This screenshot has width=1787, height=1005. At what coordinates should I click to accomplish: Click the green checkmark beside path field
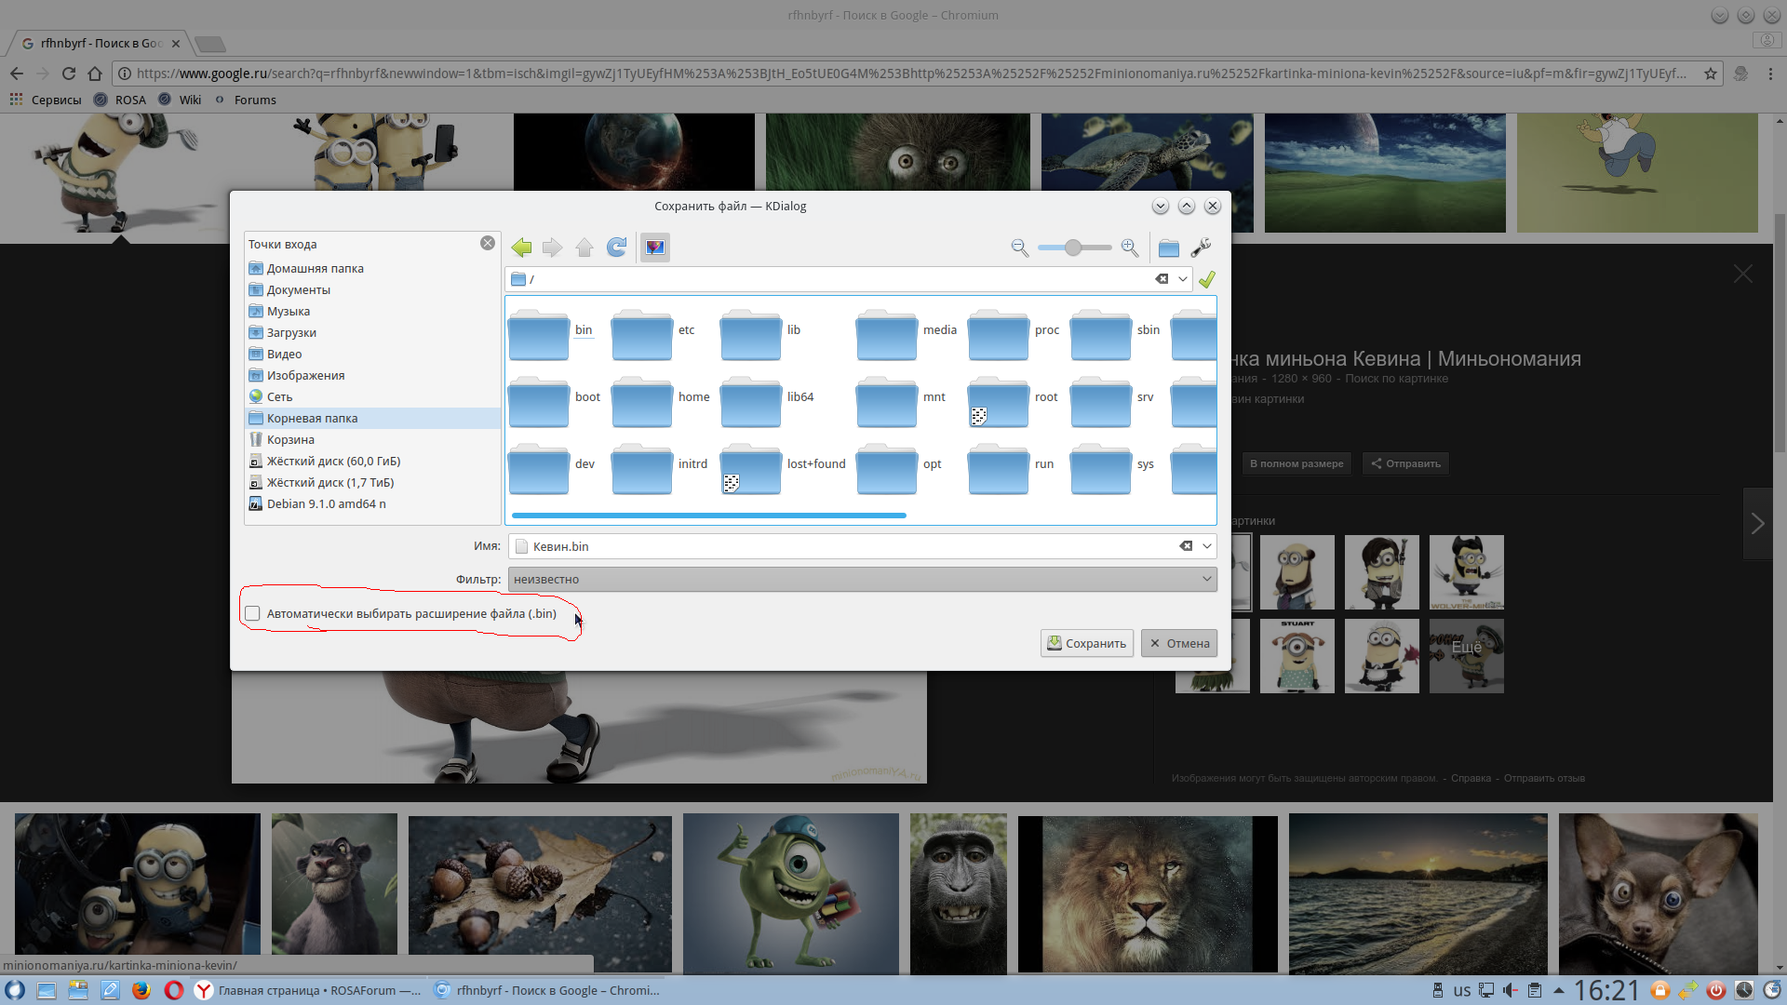point(1207,279)
